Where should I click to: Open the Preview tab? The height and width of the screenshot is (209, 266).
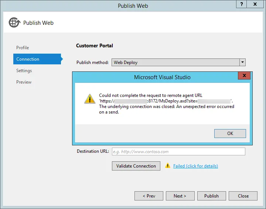click(x=24, y=82)
